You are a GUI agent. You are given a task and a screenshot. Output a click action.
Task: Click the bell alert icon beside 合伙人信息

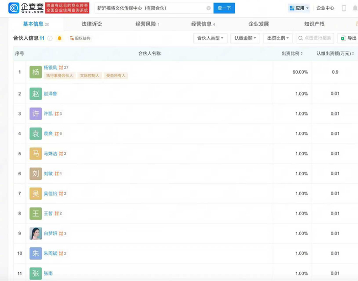tap(59, 38)
